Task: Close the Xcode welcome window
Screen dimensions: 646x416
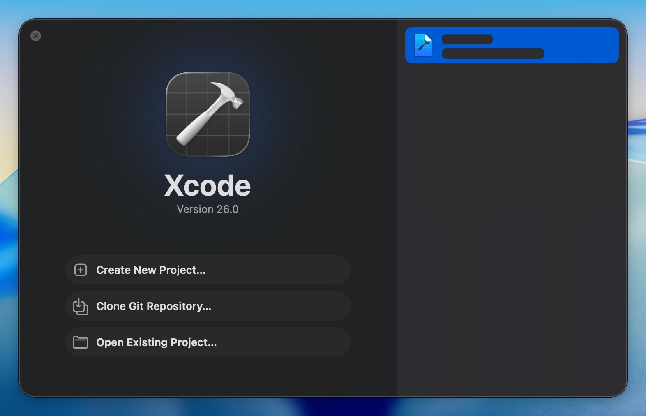Action: click(36, 36)
